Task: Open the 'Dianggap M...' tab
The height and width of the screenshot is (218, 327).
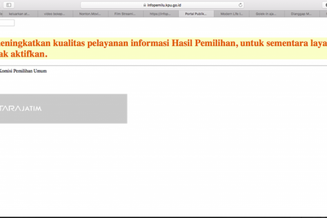Action: (301, 14)
